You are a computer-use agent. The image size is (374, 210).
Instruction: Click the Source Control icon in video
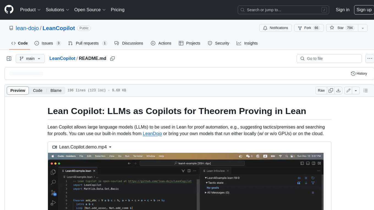(53, 193)
